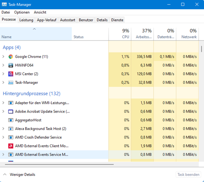Click the 32,8 MB memory value
204x182 pixels.
coord(145,83)
